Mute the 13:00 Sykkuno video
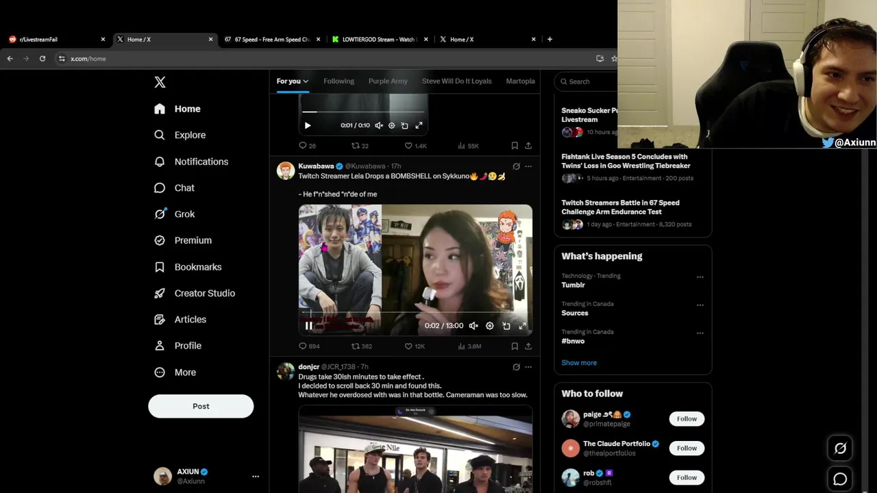 click(473, 326)
